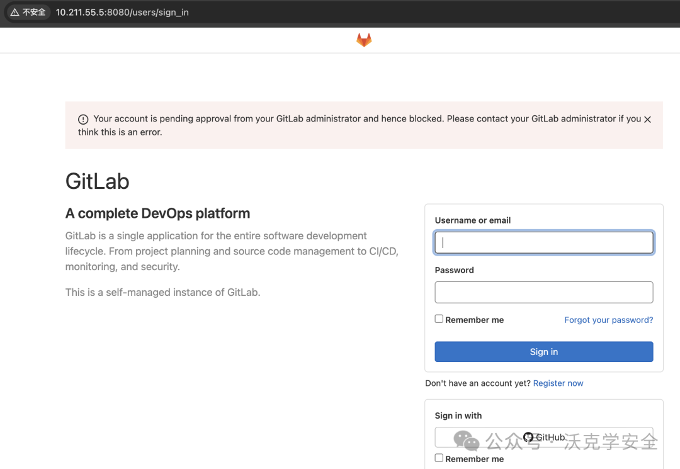Viewport: 680px width, 469px height.
Task: Focus the Password field
Action: pyautogui.click(x=544, y=292)
